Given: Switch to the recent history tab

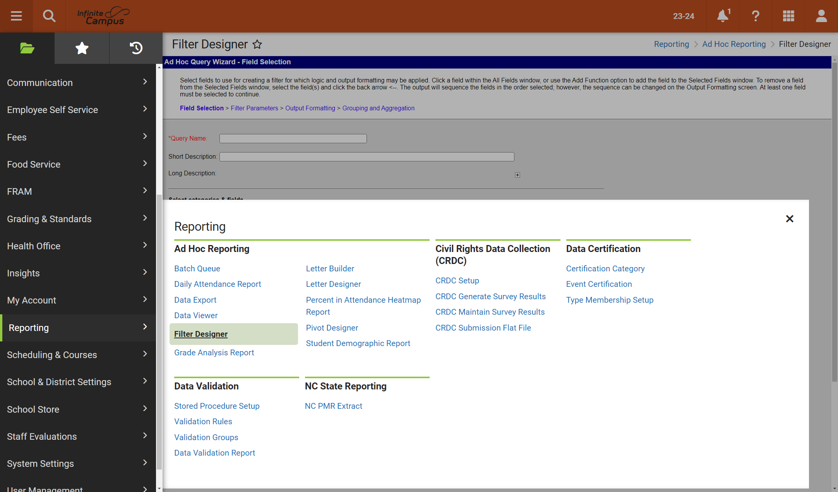Looking at the screenshot, I should [x=136, y=48].
